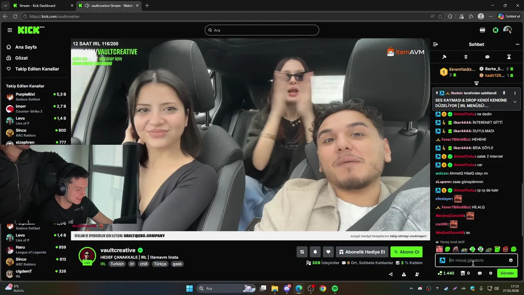Add page to favorites star icon
524x295 pixels.
(440, 16)
